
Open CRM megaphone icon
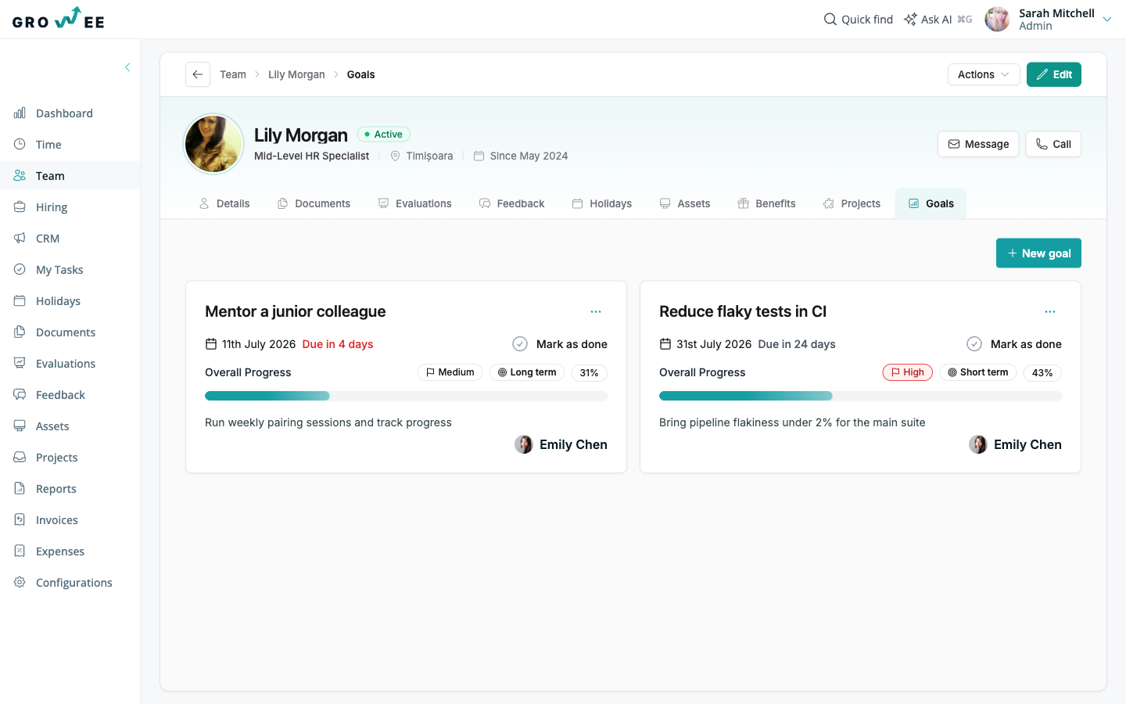pos(20,238)
